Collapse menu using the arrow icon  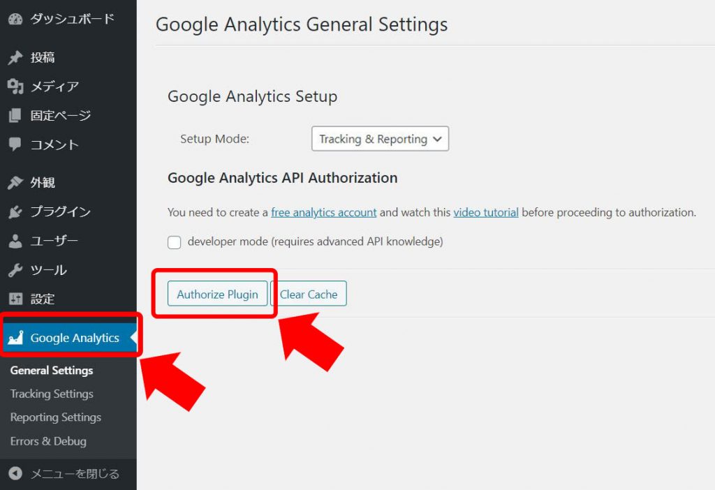pyautogui.click(x=15, y=473)
